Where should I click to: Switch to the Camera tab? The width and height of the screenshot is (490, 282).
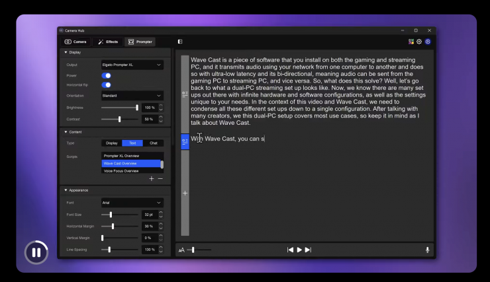point(76,42)
